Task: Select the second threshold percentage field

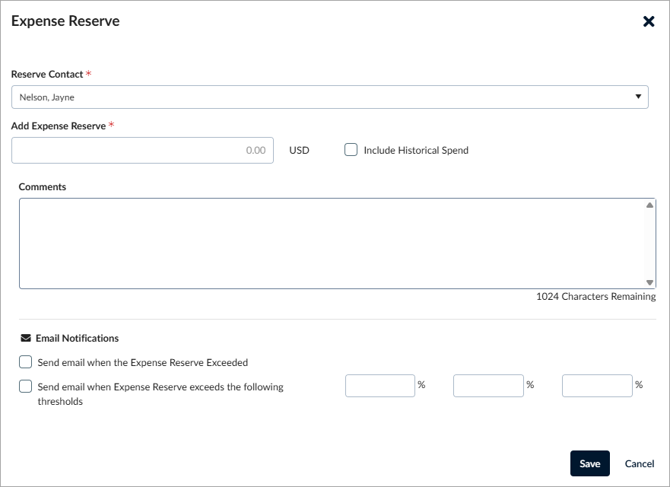Action: coord(488,386)
